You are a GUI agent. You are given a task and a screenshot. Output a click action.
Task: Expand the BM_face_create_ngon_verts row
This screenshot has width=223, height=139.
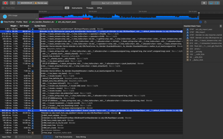coord(43,120)
